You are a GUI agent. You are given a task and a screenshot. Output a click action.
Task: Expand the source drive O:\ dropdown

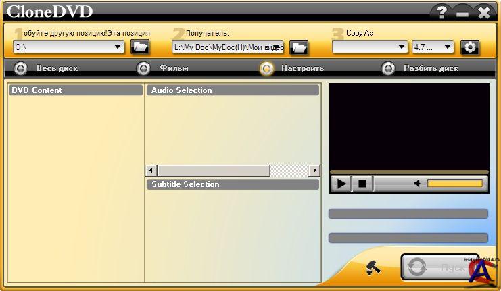click(x=118, y=47)
